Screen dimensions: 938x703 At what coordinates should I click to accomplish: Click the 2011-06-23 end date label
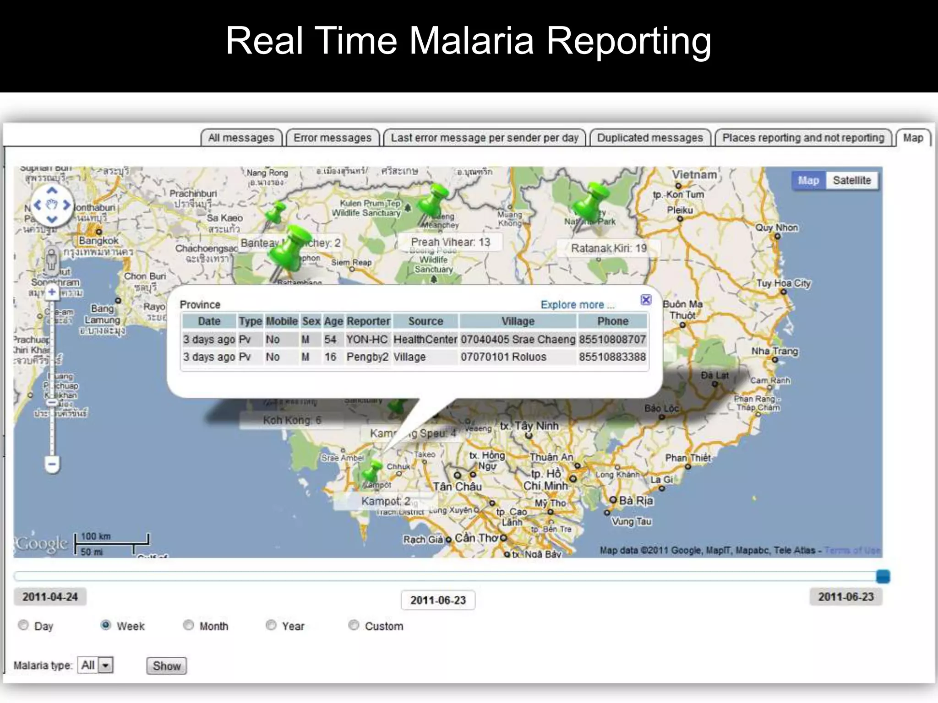(x=846, y=597)
